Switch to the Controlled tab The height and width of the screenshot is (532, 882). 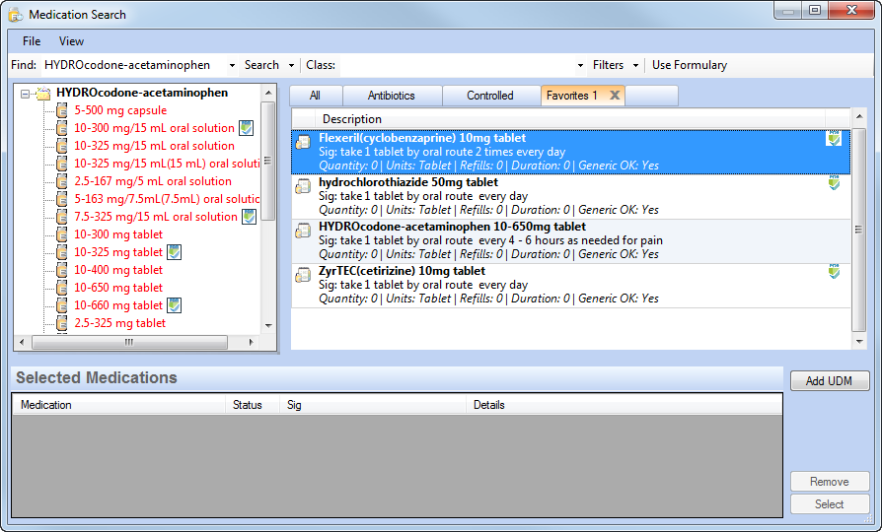(x=490, y=96)
